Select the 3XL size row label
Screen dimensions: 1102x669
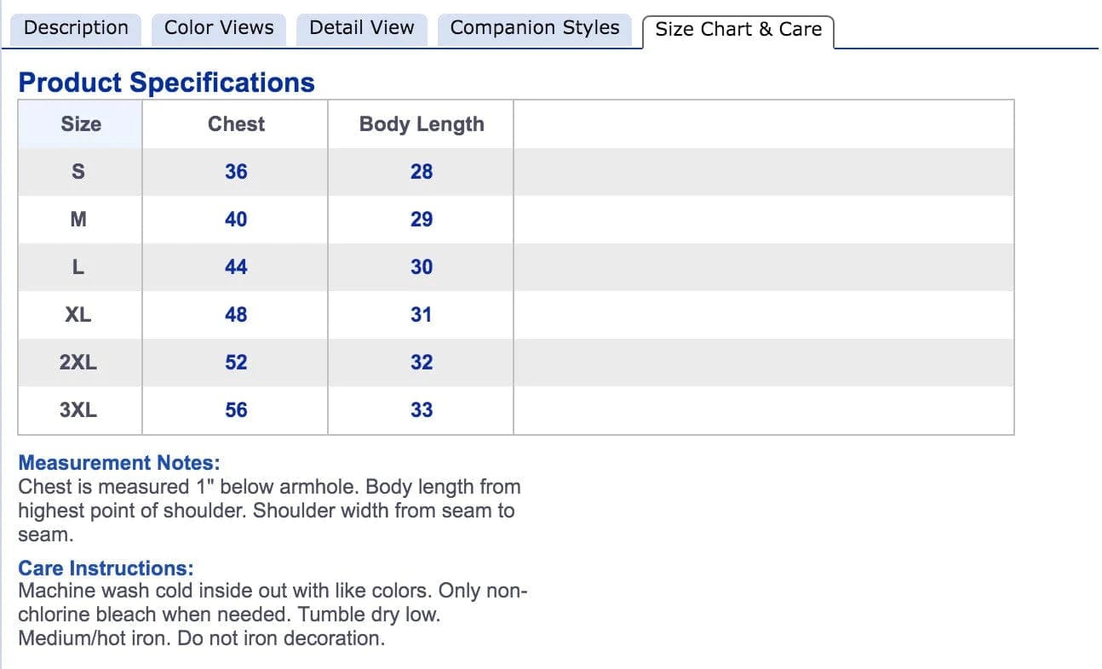(x=78, y=410)
